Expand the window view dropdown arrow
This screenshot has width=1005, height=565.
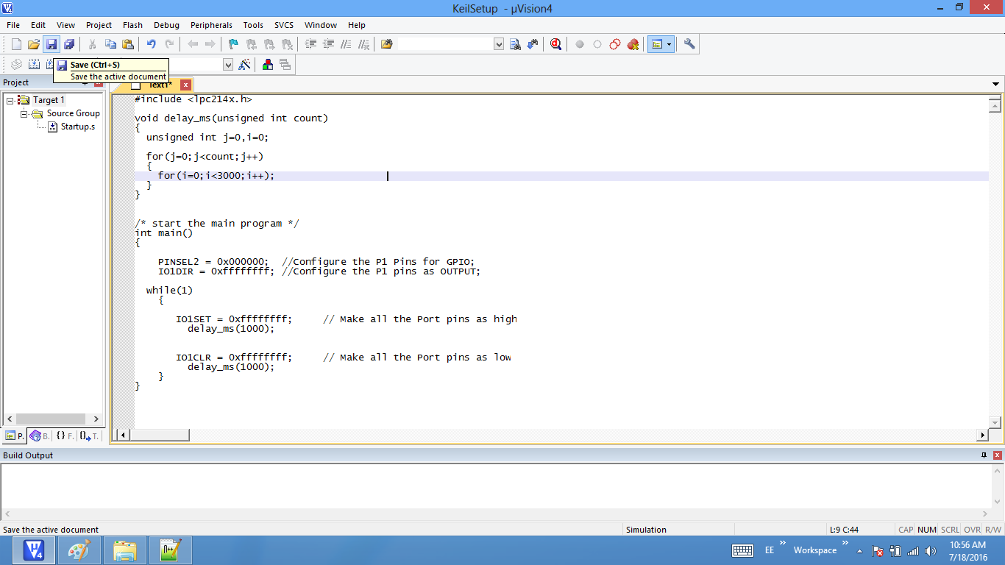tap(670, 44)
